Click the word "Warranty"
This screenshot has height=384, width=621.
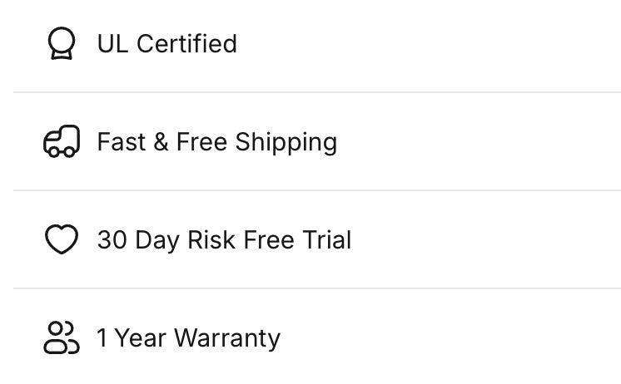click(x=227, y=338)
